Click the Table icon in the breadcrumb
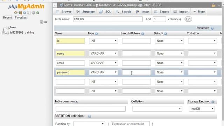The image size is (224, 126). tap(141, 5)
